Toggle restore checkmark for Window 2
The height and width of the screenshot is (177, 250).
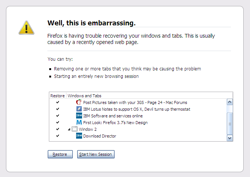click(57, 129)
